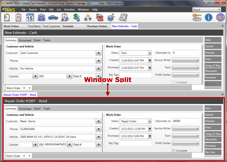
Task: Click the Key Tag field in New Estimate
Action: pos(136,75)
